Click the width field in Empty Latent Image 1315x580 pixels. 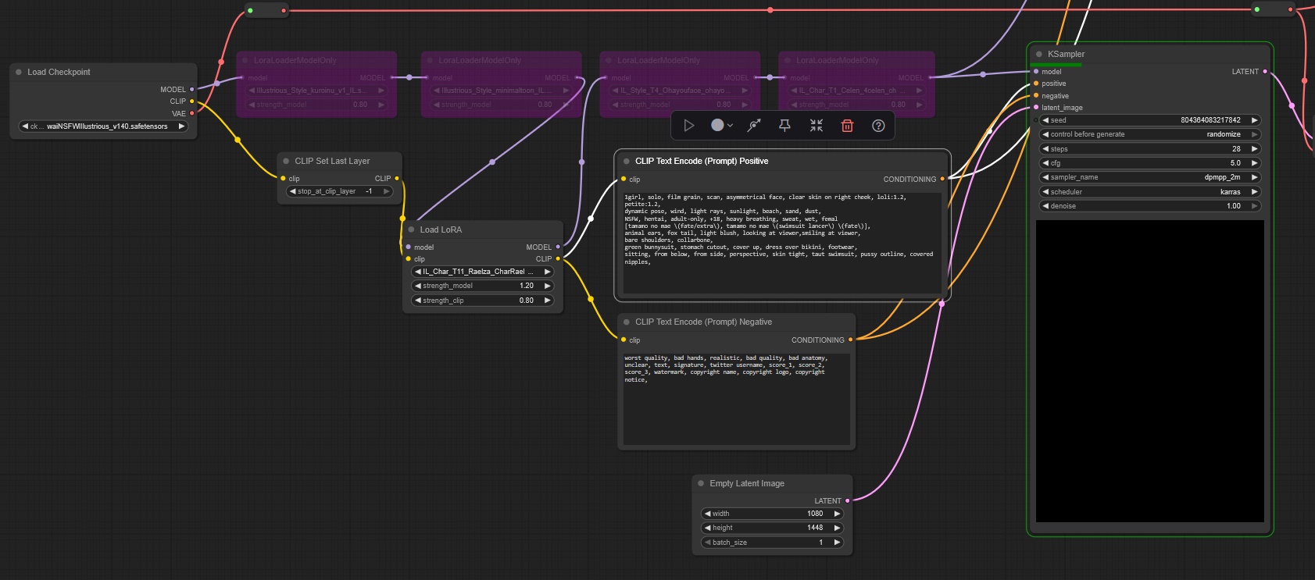[771, 514]
